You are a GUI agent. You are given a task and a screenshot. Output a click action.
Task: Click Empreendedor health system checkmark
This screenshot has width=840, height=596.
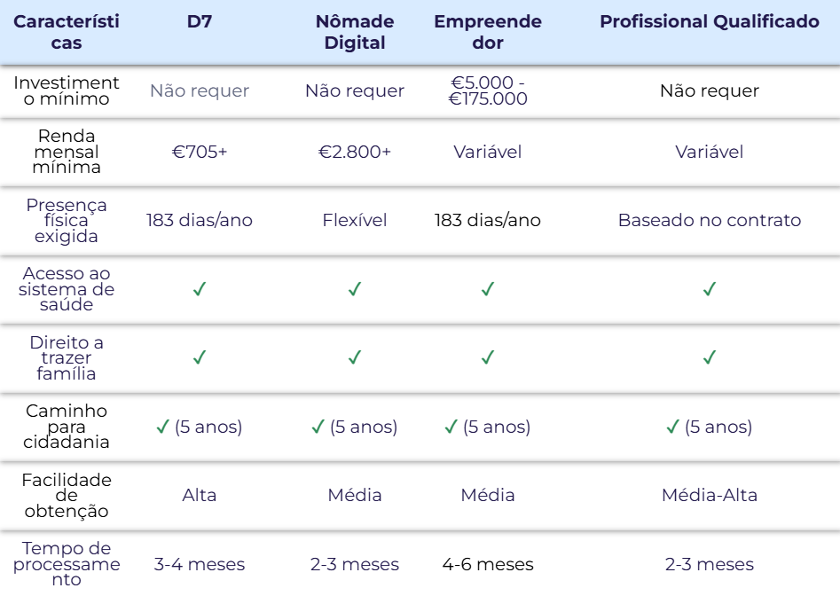(x=488, y=289)
